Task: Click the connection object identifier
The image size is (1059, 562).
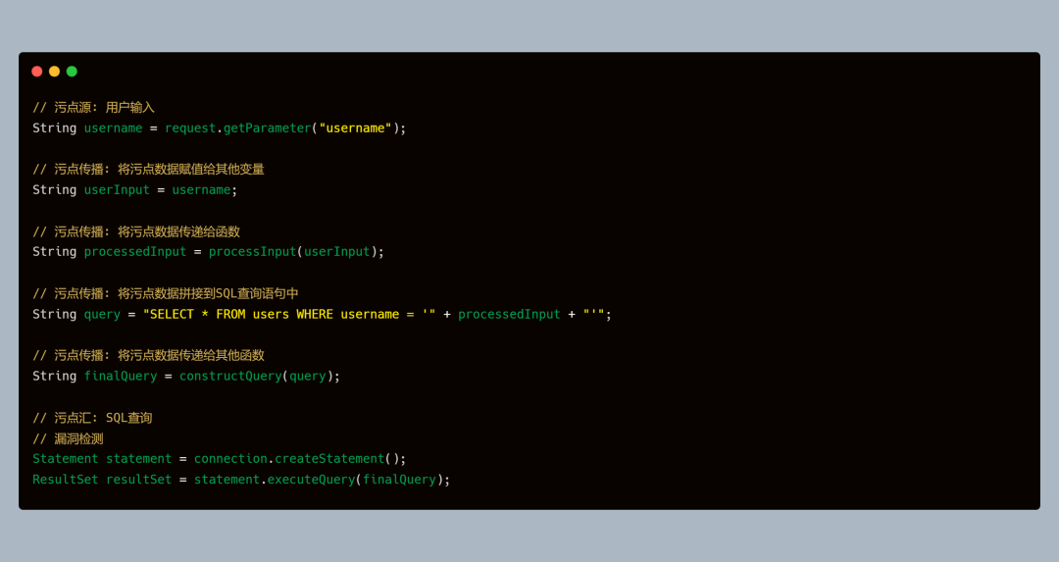Action: (x=230, y=459)
